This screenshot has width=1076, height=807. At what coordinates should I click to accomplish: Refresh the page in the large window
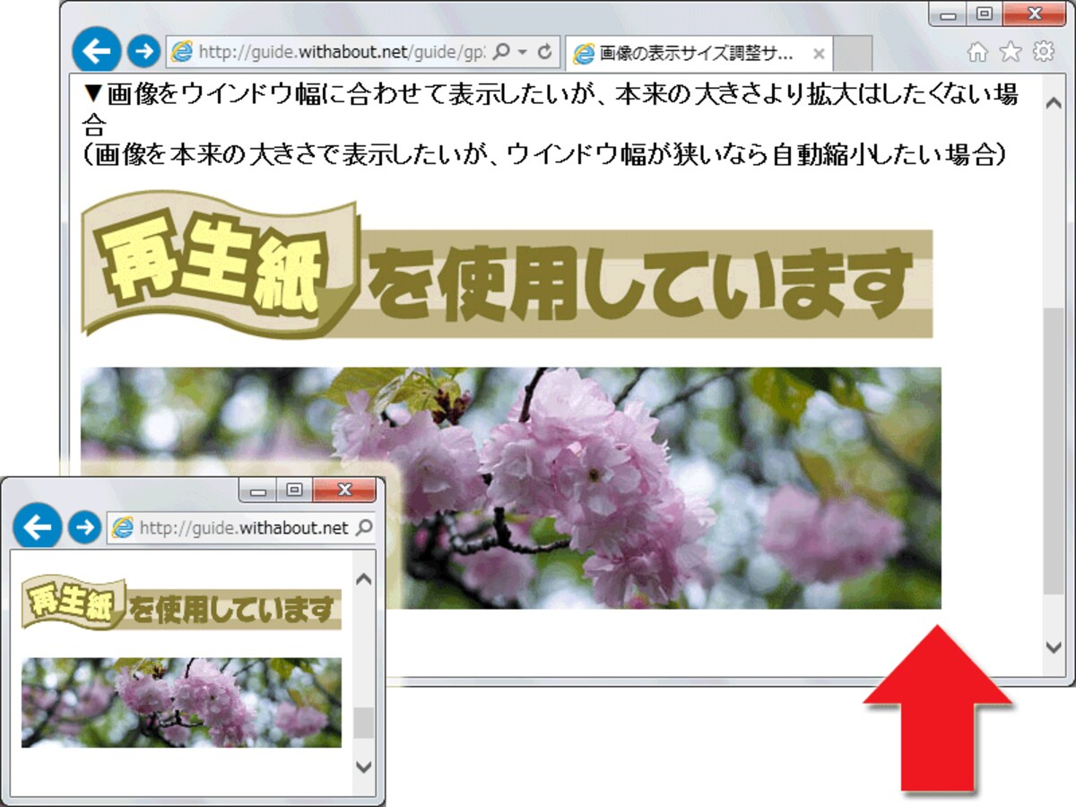pyautogui.click(x=544, y=53)
